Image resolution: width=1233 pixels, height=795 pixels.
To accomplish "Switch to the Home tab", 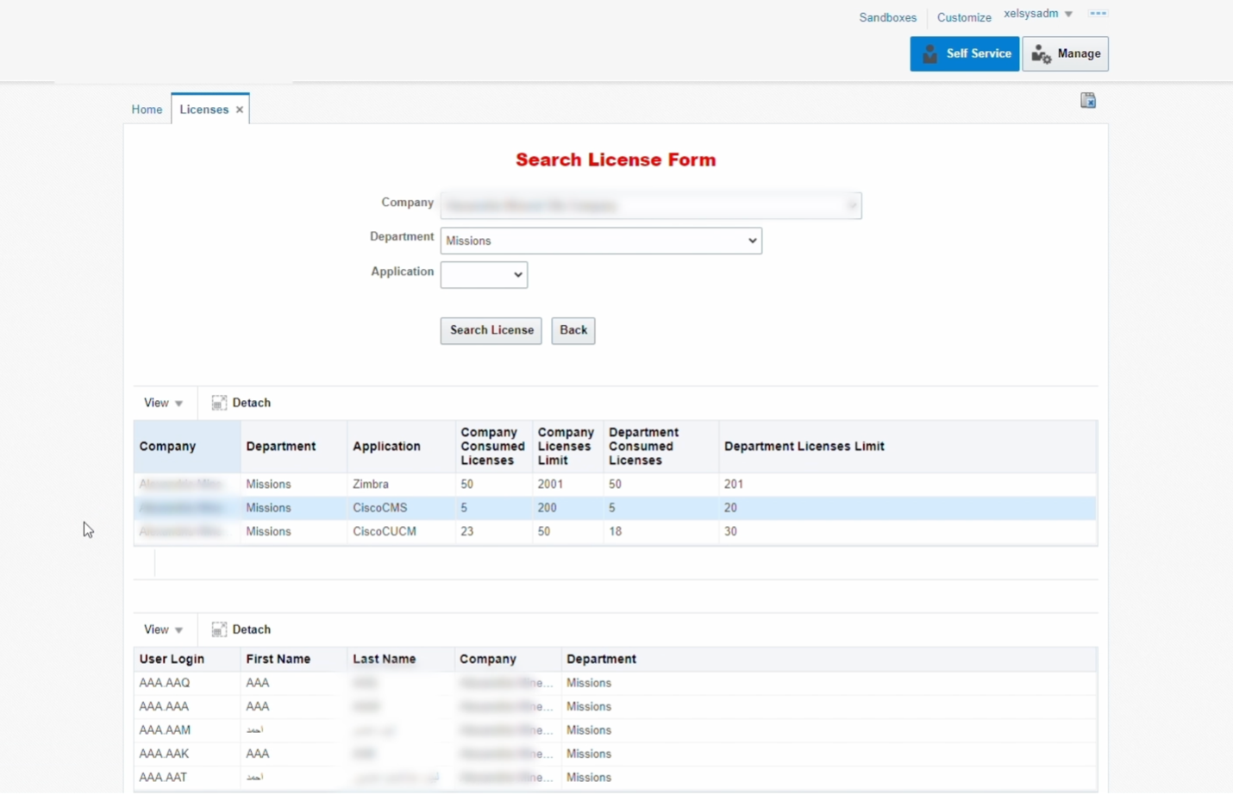I will [147, 110].
